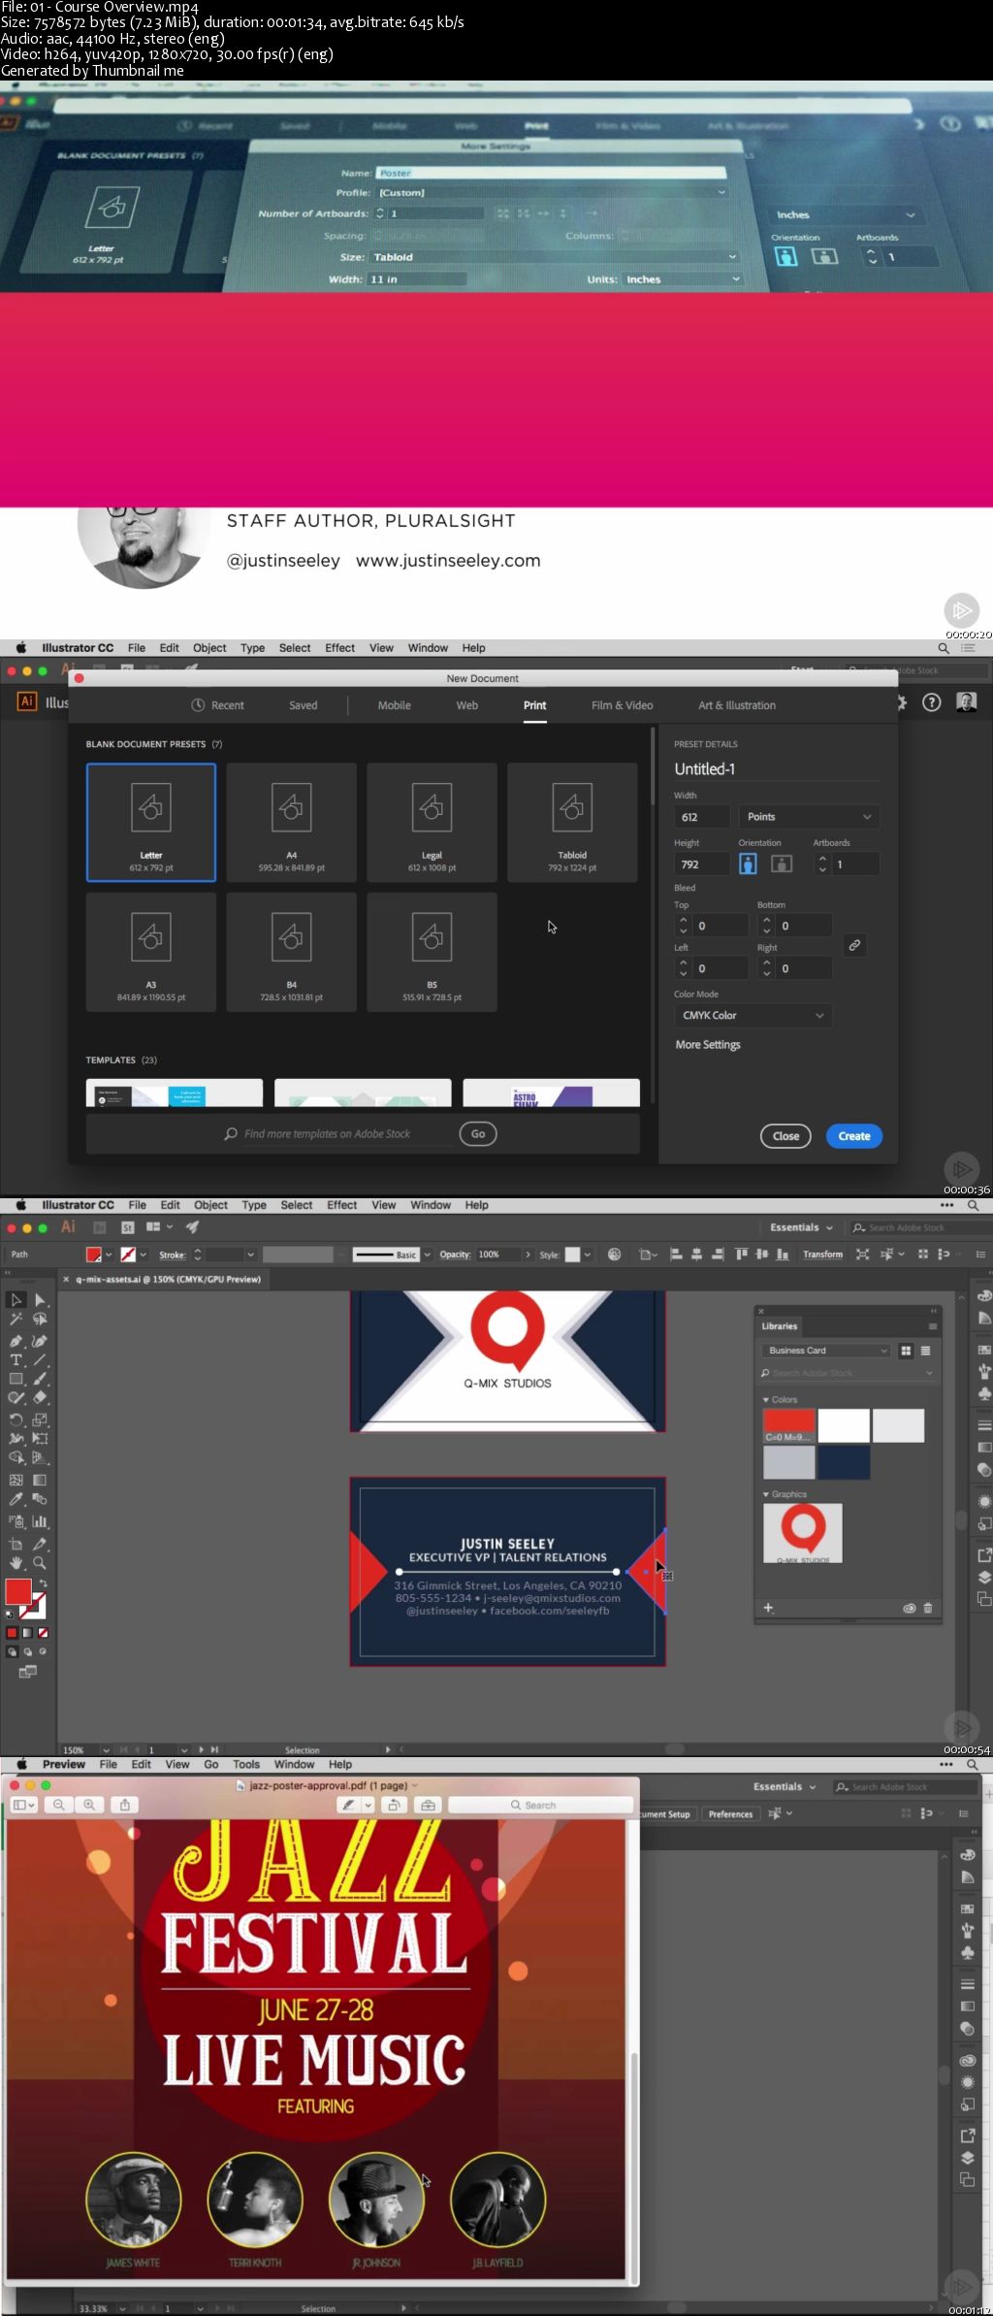Select the Direct Selection tool
The height and width of the screenshot is (2316, 993).
[x=40, y=1300]
